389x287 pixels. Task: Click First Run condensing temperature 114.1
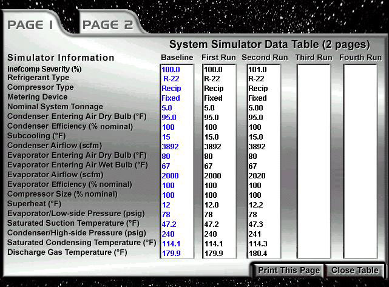tap(214, 244)
